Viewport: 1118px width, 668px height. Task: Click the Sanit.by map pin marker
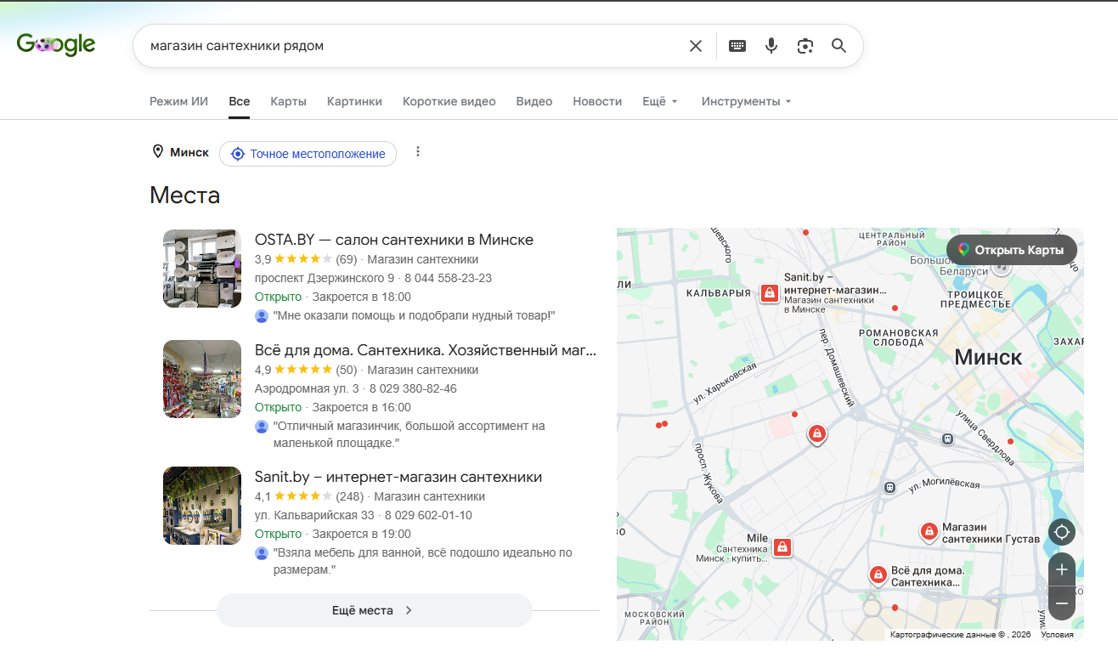(770, 293)
